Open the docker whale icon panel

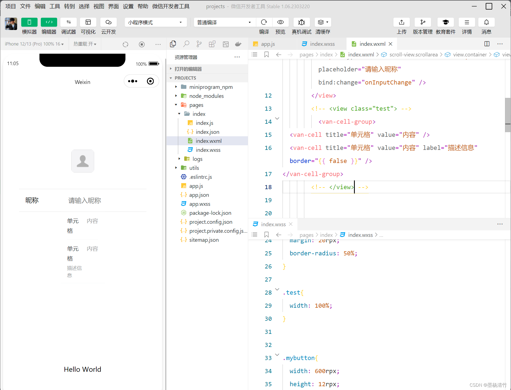pyautogui.click(x=238, y=44)
